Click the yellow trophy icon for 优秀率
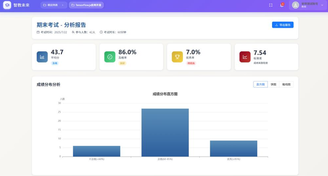The image size is (328, 176). point(177,57)
